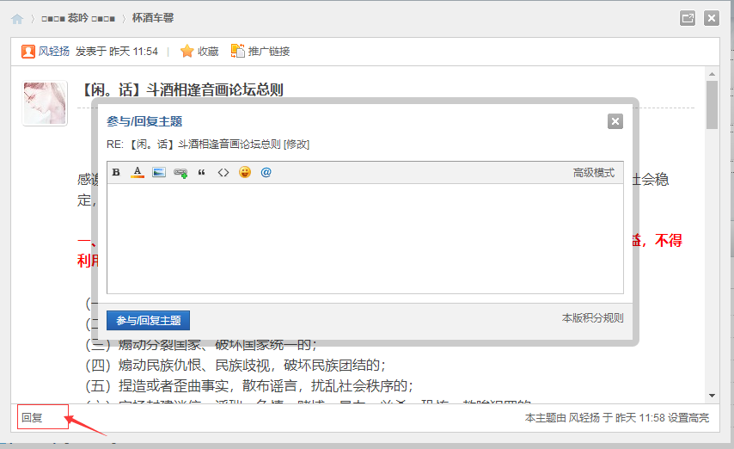Close the thread popup window

[712, 18]
